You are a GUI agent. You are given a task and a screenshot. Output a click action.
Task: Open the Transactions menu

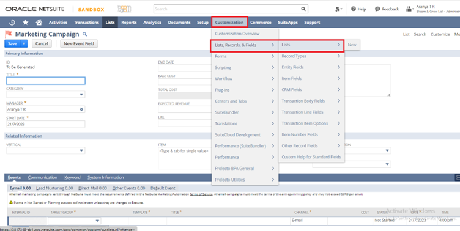(86, 22)
